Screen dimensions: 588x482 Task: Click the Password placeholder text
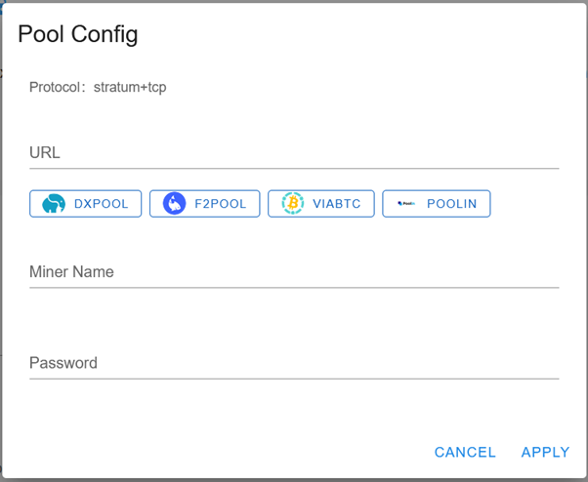pos(63,363)
